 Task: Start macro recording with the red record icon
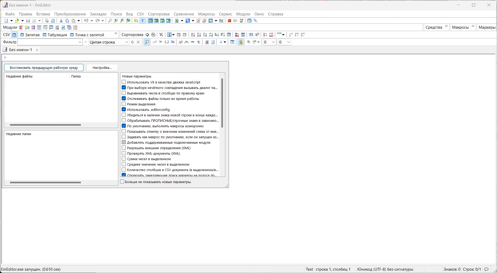coord(229,21)
